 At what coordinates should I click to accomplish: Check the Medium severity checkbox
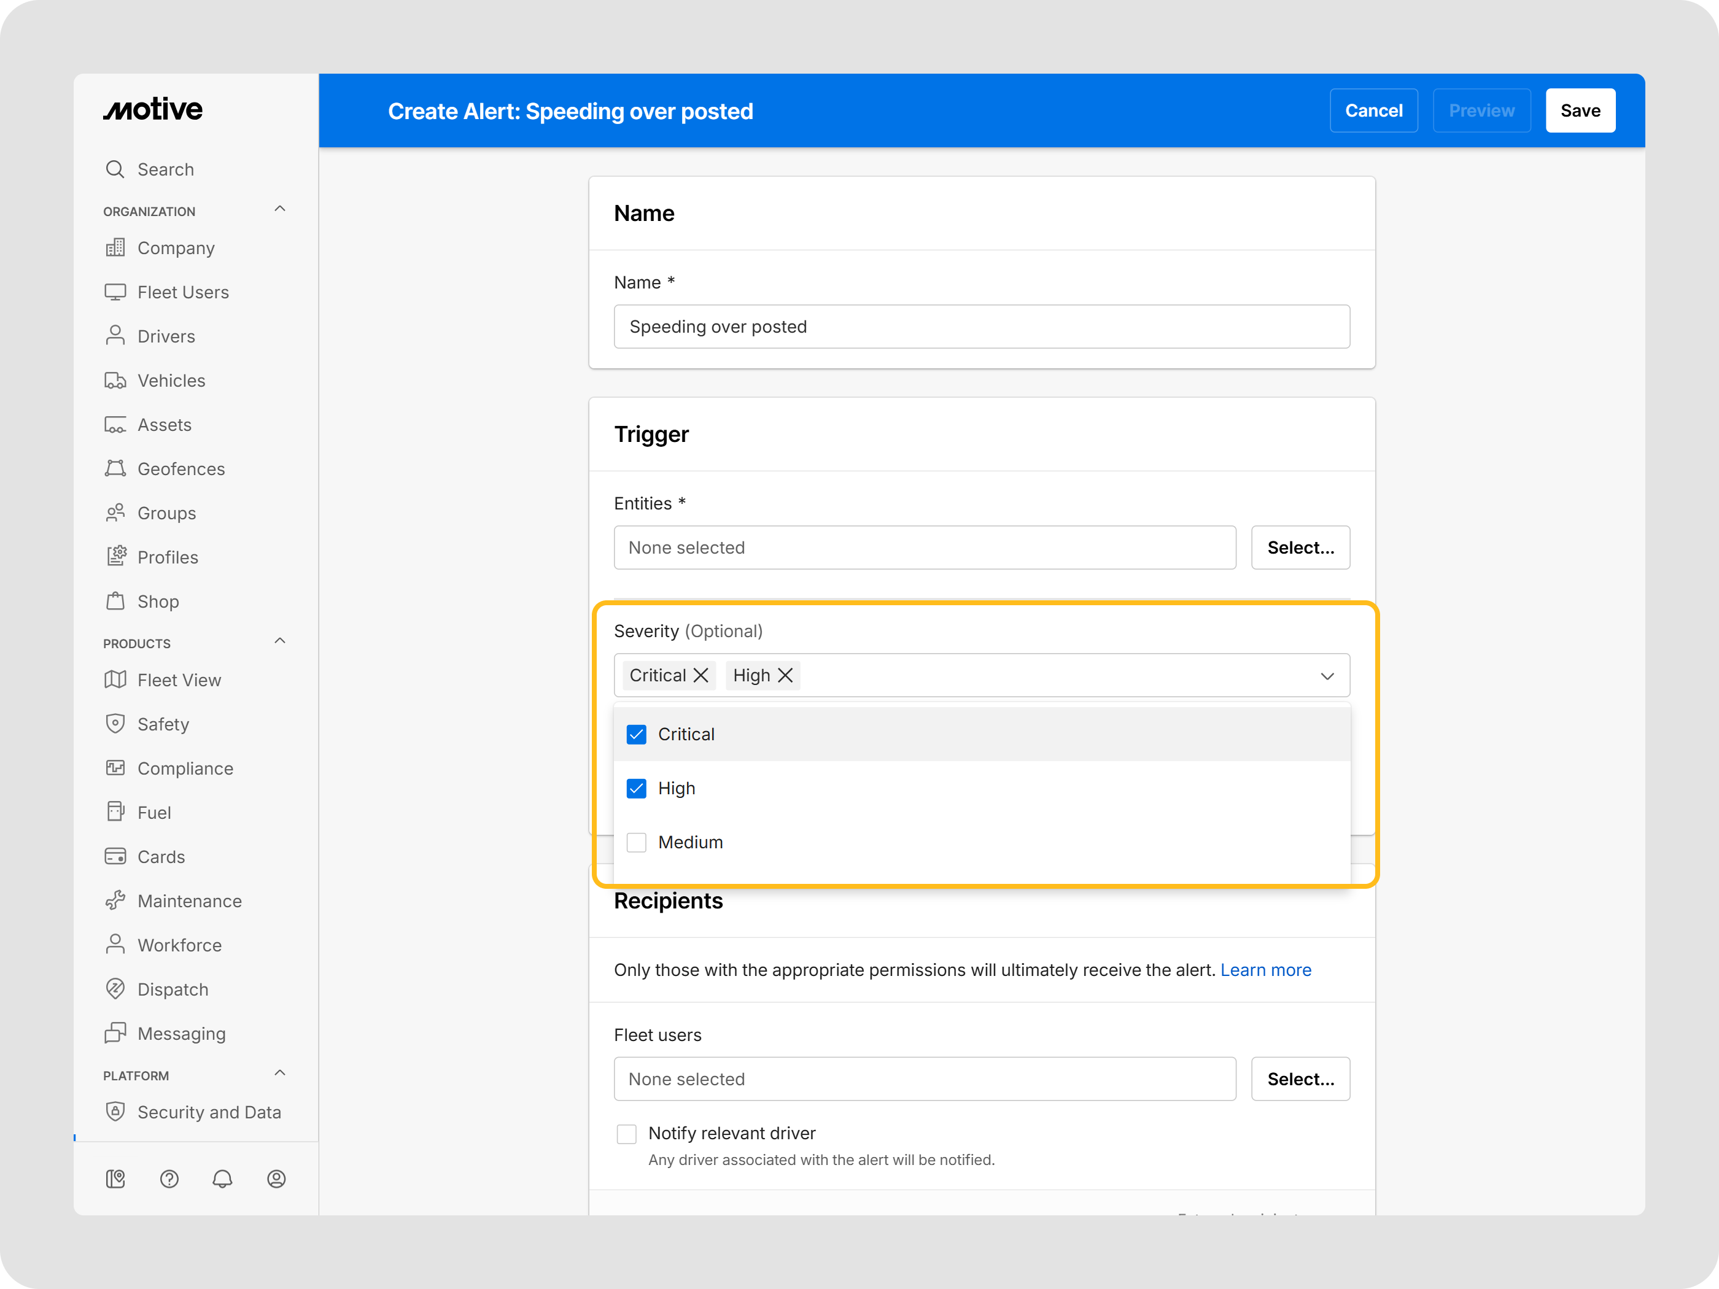point(637,842)
